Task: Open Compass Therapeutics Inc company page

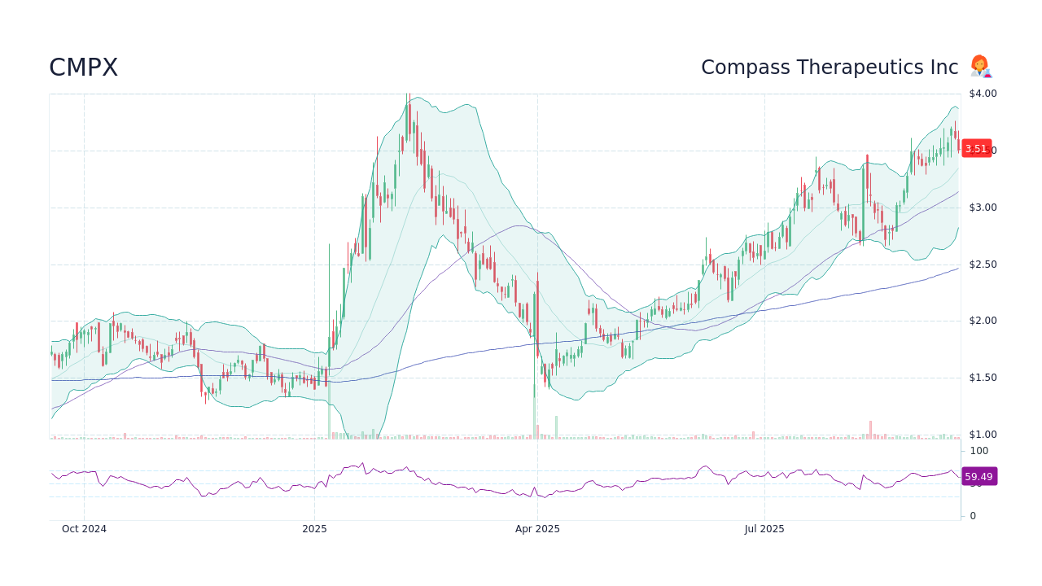Action: pyautogui.click(x=830, y=67)
